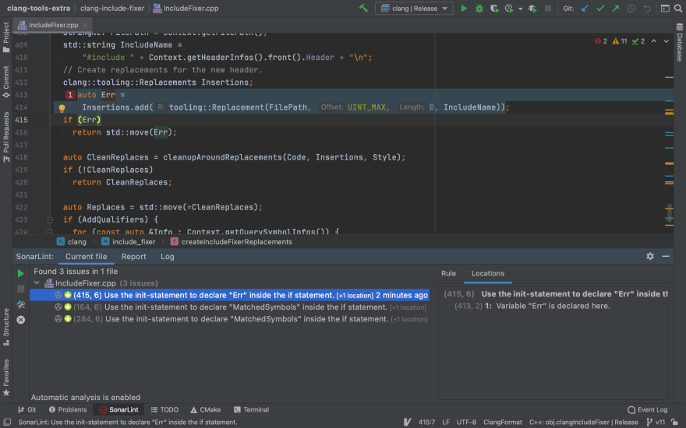This screenshot has width=686, height=428.
Task: Update project with blue Git arrow
Action: [x=585, y=9]
